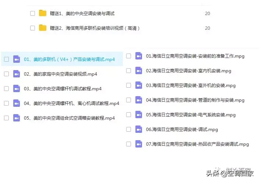
Task: Open file 01、美的多联机（V4+）产品安装与调试.mp4
Action: (69, 59)
